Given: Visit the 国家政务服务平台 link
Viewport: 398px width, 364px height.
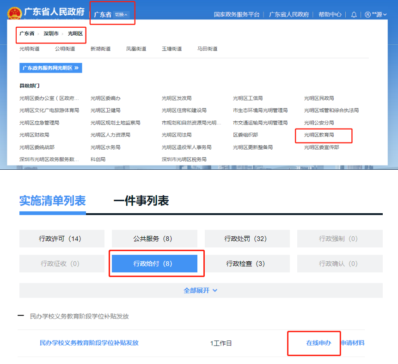Looking at the screenshot, I should tap(236, 14).
